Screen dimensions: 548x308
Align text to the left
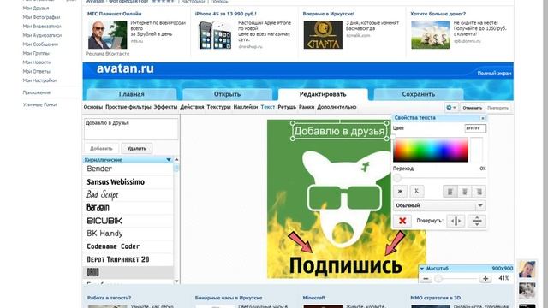(x=450, y=192)
